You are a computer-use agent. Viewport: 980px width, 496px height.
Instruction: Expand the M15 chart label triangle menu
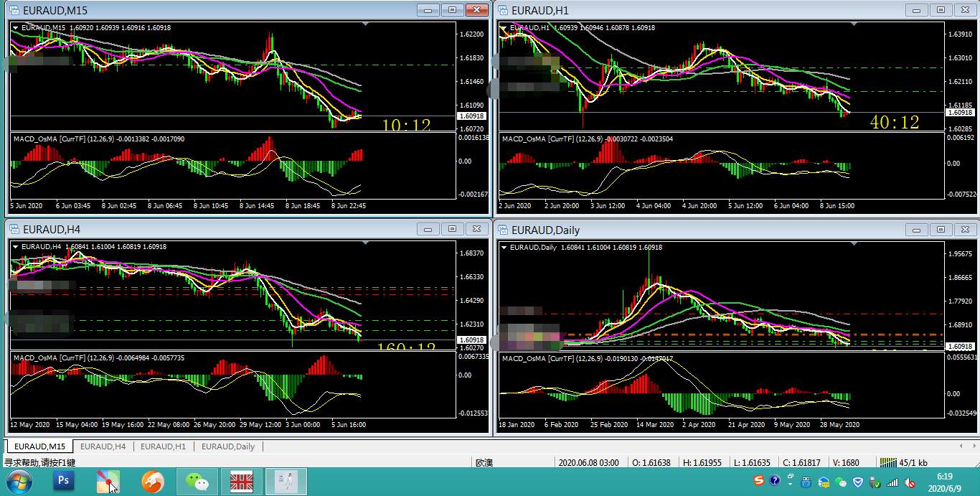tap(15, 27)
